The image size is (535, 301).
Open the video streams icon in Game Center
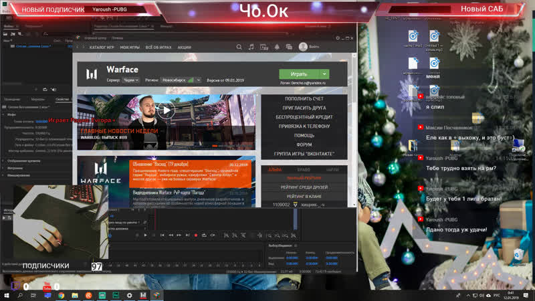(263, 47)
